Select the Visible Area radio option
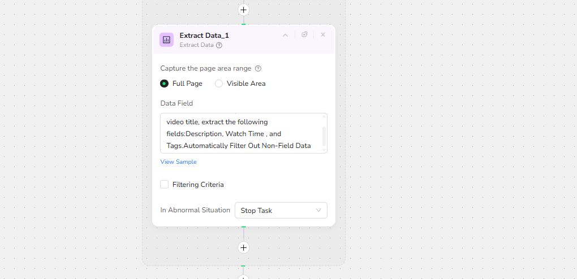 219,84
